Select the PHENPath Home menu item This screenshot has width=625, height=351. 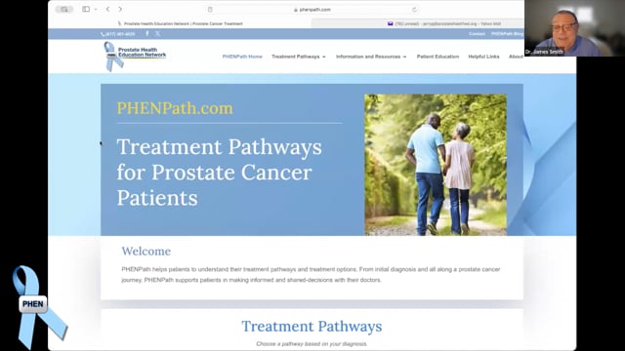point(242,57)
